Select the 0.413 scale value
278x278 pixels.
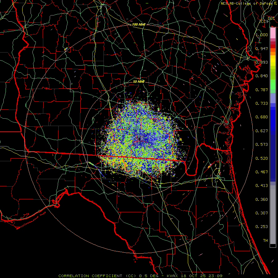[262, 186]
